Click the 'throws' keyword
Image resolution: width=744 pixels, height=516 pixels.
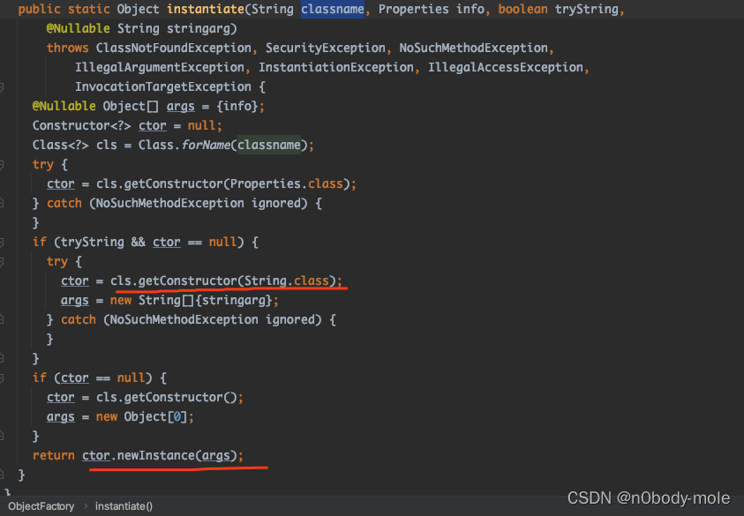click(x=67, y=48)
